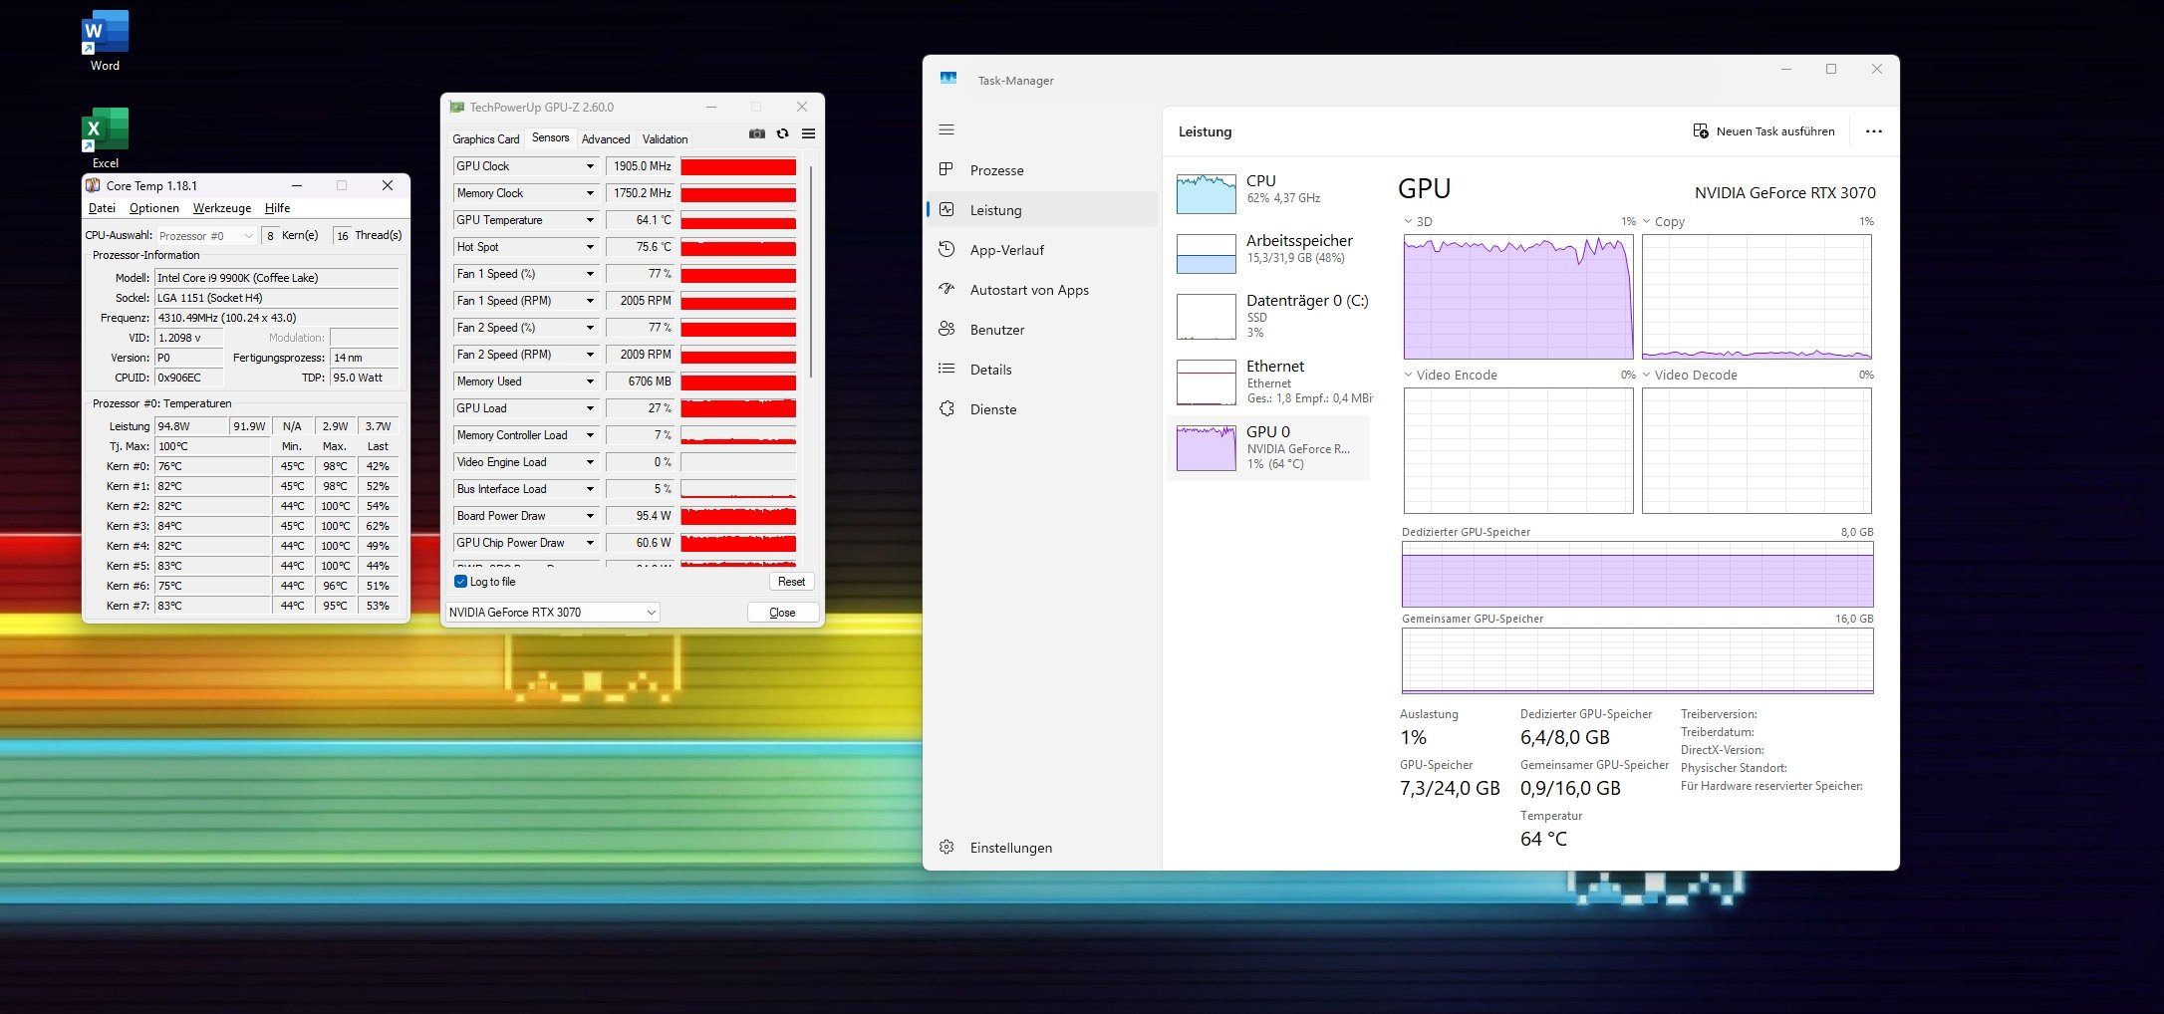The height and width of the screenshot is (1014, 2164).
Task: Open the three-dot more options menu
Action: click(x=1874, y=131)
